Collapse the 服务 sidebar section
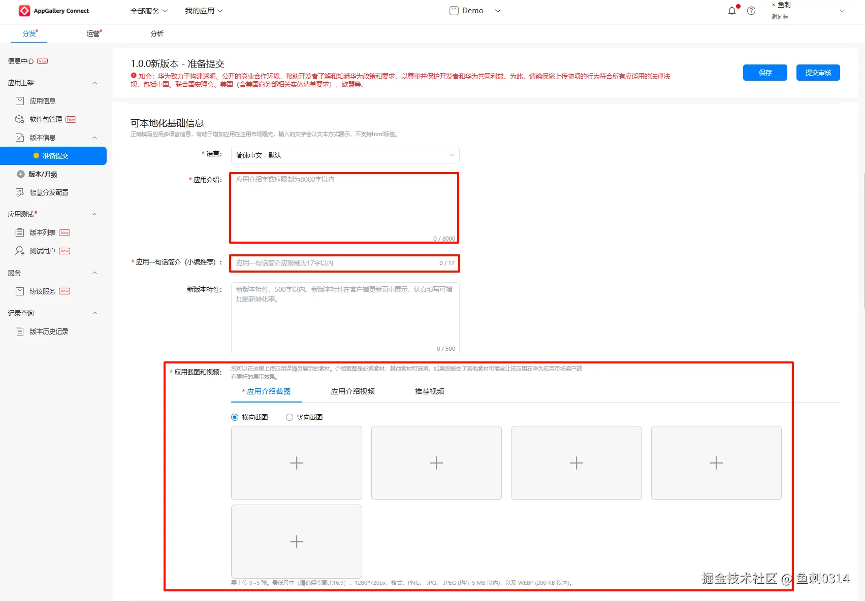The height and width of the screenshot is (601, 865). click(x=94, y=273)
